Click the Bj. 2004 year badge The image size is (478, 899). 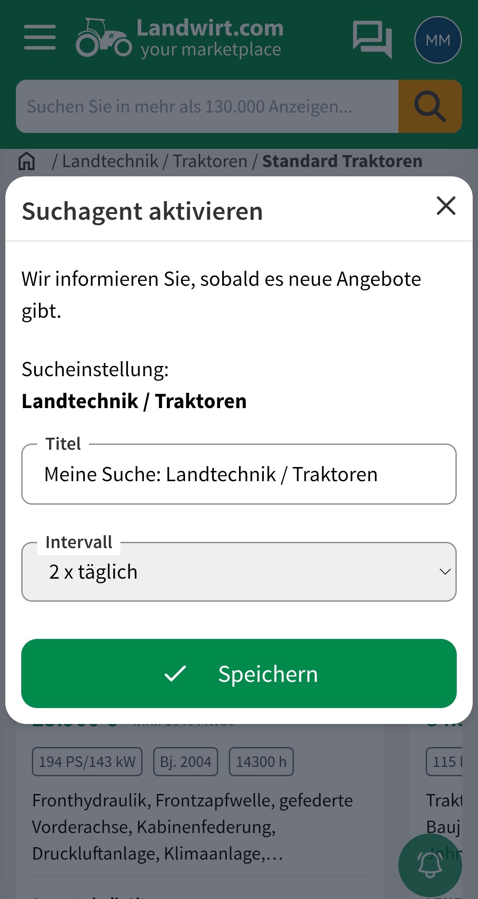185,761
